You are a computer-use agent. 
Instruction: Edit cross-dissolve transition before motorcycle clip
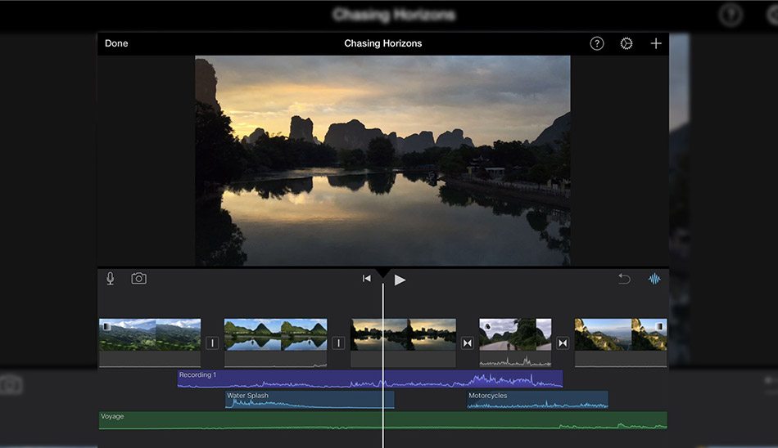point(468,343)
